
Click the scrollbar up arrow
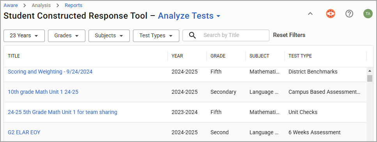pyautogui.click(x=370, y=71)
